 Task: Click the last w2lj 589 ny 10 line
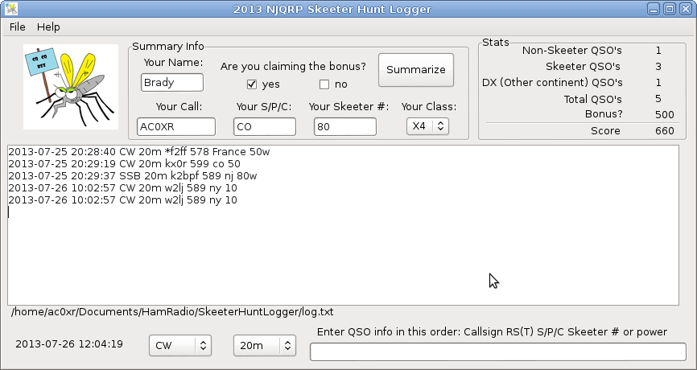point(122,199)
